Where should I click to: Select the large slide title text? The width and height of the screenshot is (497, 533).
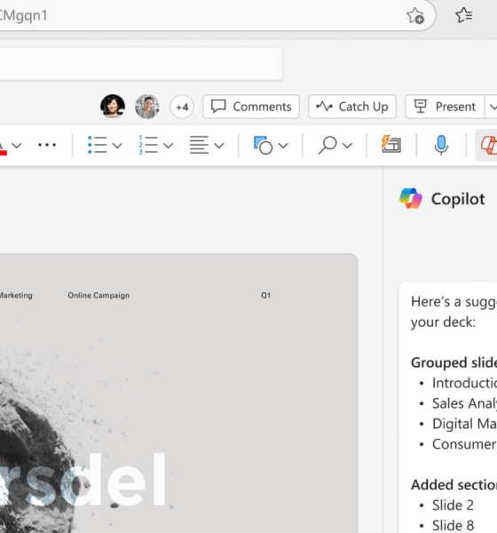pos(83,479)
